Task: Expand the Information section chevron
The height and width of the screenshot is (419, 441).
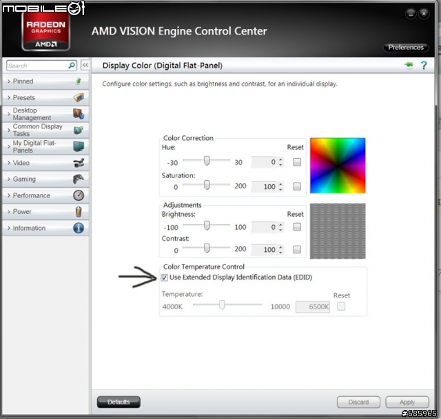Action: [9, 228]
